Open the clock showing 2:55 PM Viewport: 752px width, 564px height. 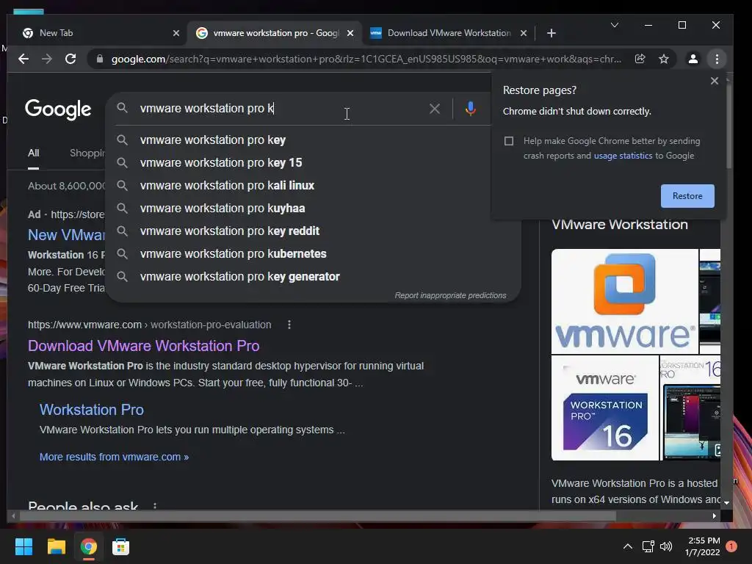click(x=703, y=546)
